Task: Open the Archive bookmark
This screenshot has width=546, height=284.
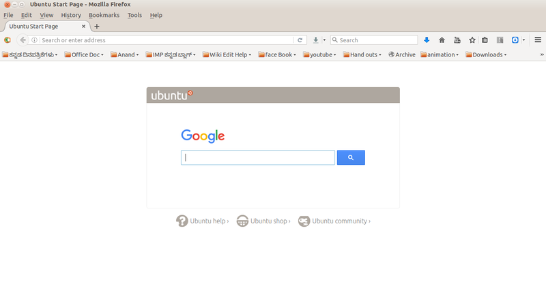Action: [x=402, y=54]
